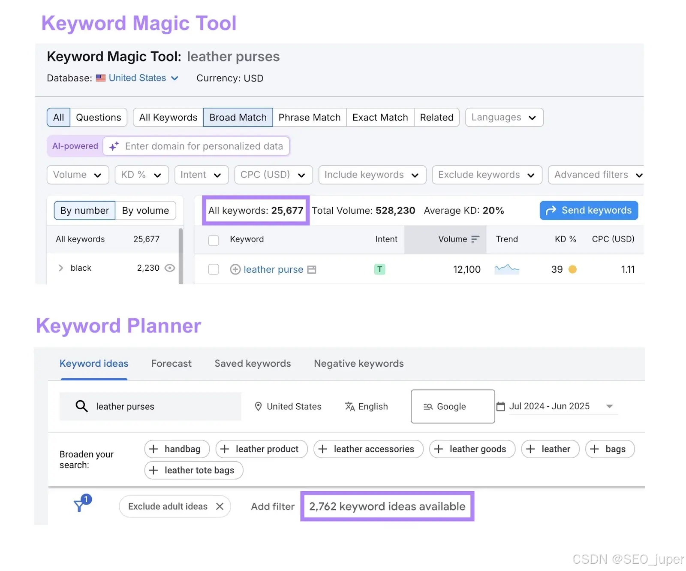Click the location pin icon before United States
Image resolution: width=686 pixels, height=571 pixels.
[x=258, y=406]
